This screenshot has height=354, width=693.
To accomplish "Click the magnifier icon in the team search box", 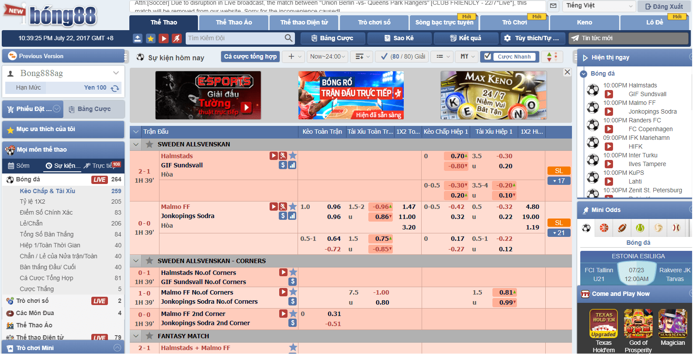I will pos(288,38).
